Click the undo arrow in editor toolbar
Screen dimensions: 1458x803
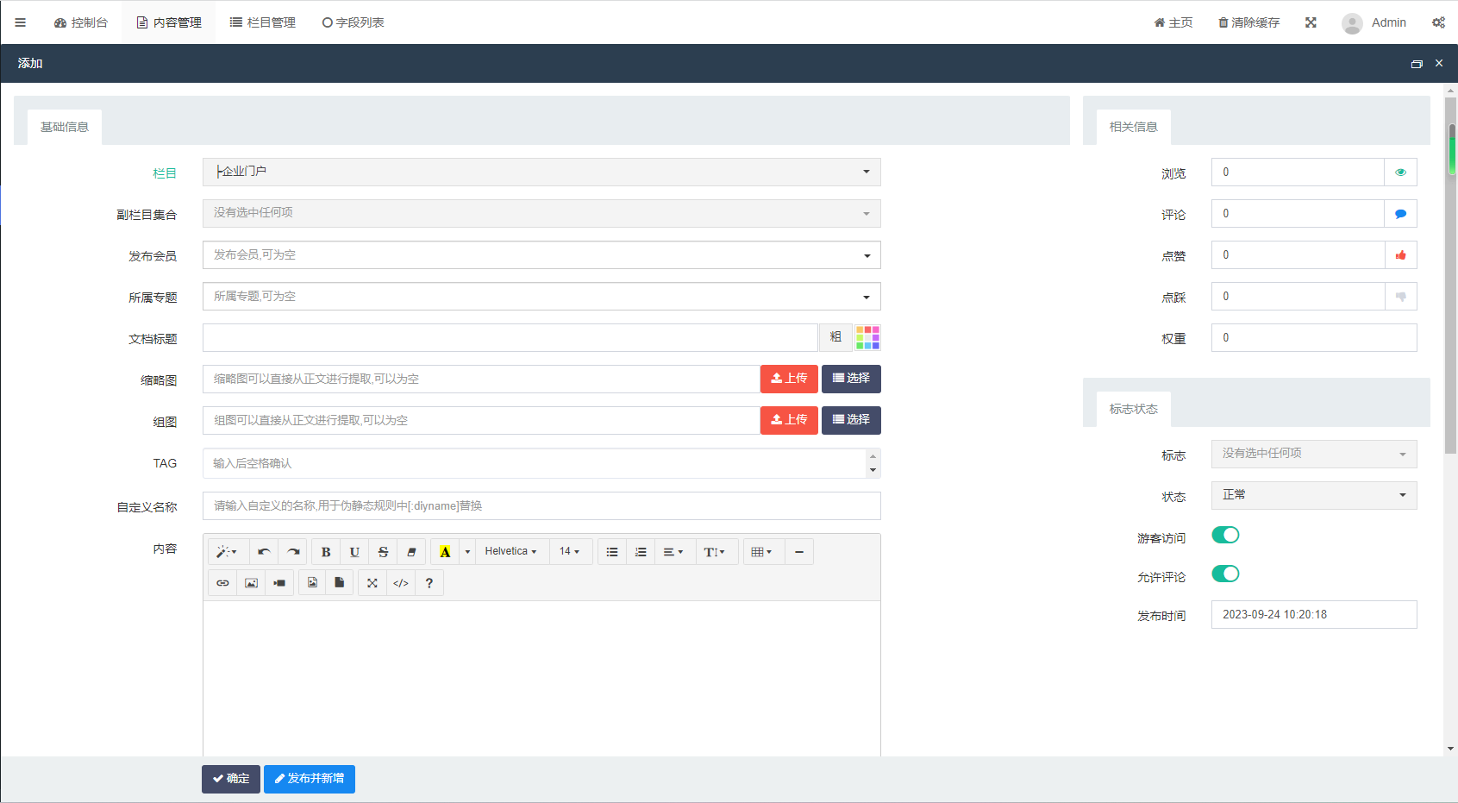264,552
